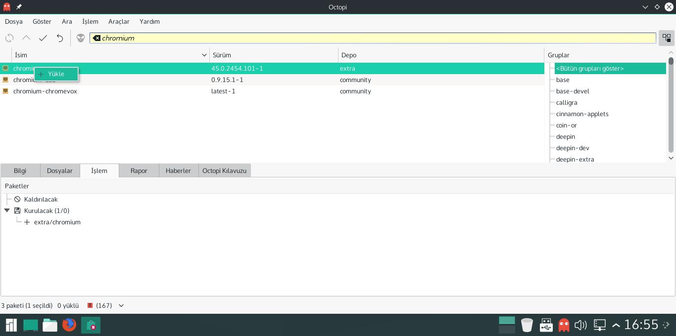Click the panel settings icon beside the clock
The width and height of the screenshot is (676, 336).
click(666, 325)
